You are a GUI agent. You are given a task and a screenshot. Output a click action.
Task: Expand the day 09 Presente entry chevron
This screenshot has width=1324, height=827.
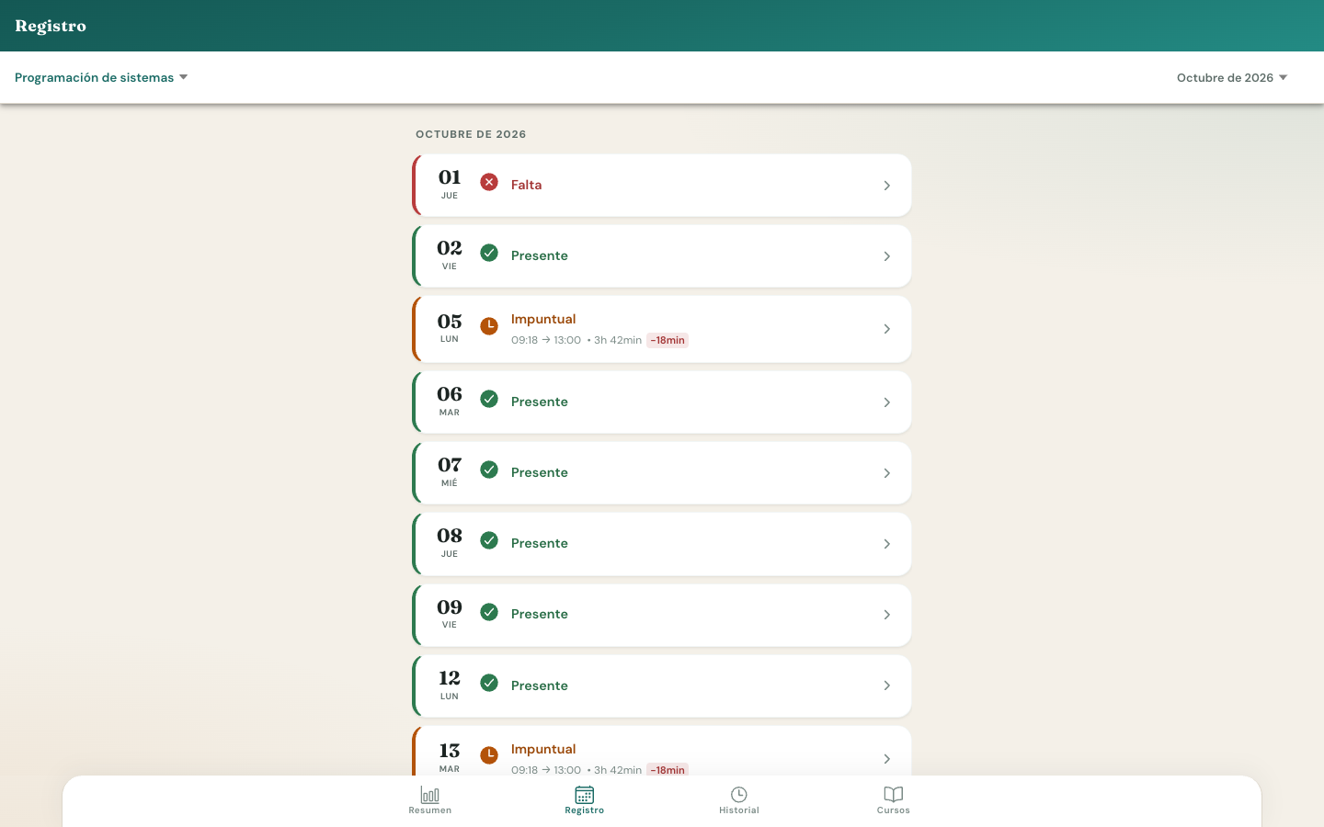click(887, 615)
